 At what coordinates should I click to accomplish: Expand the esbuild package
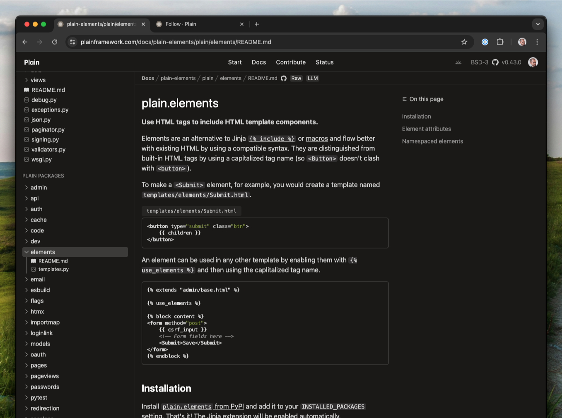click(40, 290)
